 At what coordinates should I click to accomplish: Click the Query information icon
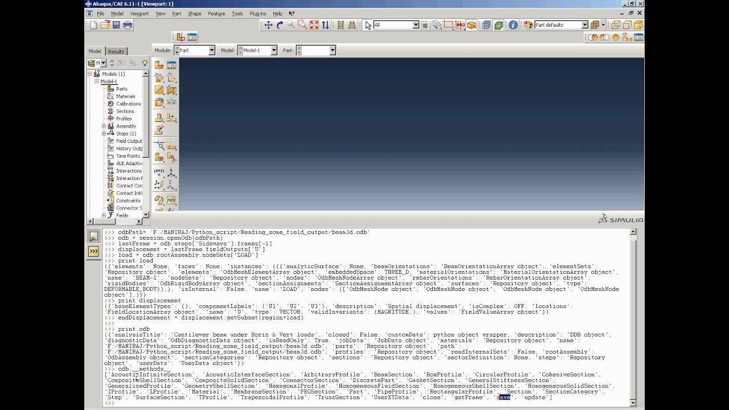pos(513,25)
